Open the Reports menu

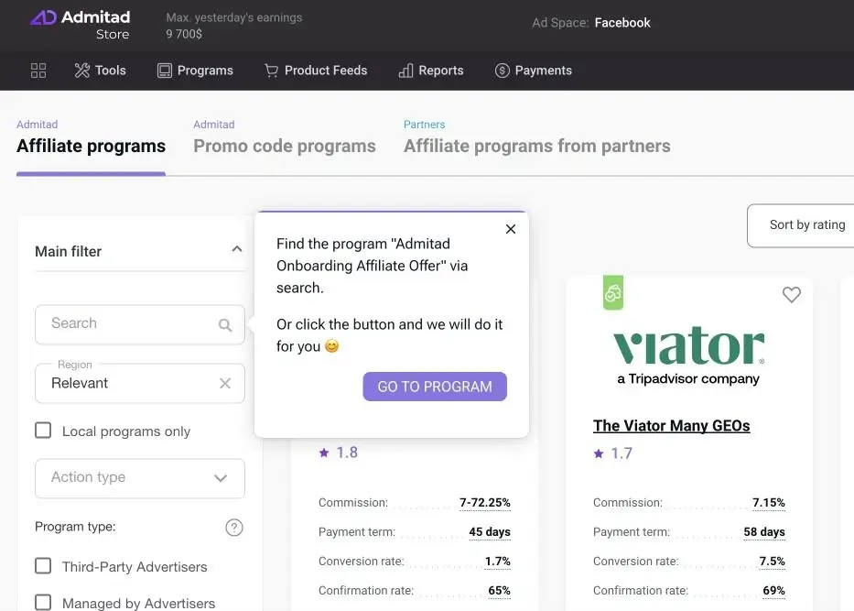431,71
